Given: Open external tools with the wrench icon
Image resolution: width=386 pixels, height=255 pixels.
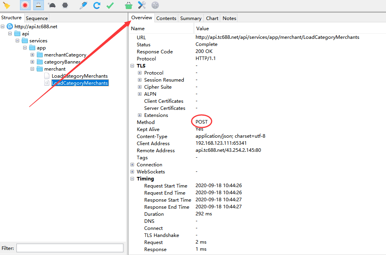Looking at the screenshot, I should point(142,5).
